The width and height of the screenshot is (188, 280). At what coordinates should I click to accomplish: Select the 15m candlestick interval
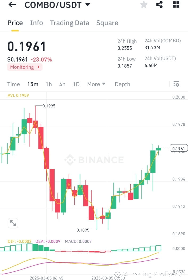pyautogui.click(x=33, y=84)
